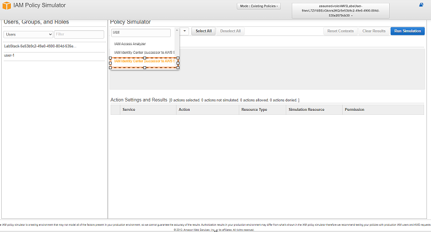Open the assumed-role account dropdown
Screen dimensions: 431x232
(x=340, y=11)
